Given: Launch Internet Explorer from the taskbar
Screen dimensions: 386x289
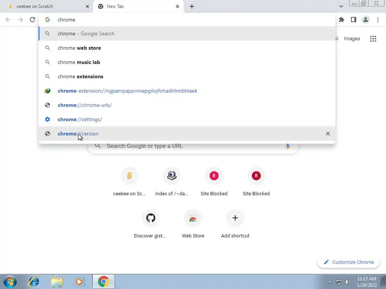Looking at the screenshot, I should coord(34,281).
